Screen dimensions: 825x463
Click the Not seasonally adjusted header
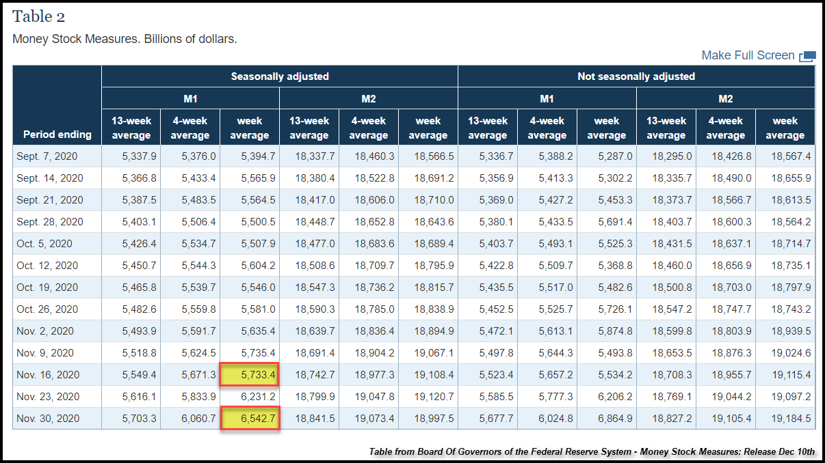click(636, 76)
